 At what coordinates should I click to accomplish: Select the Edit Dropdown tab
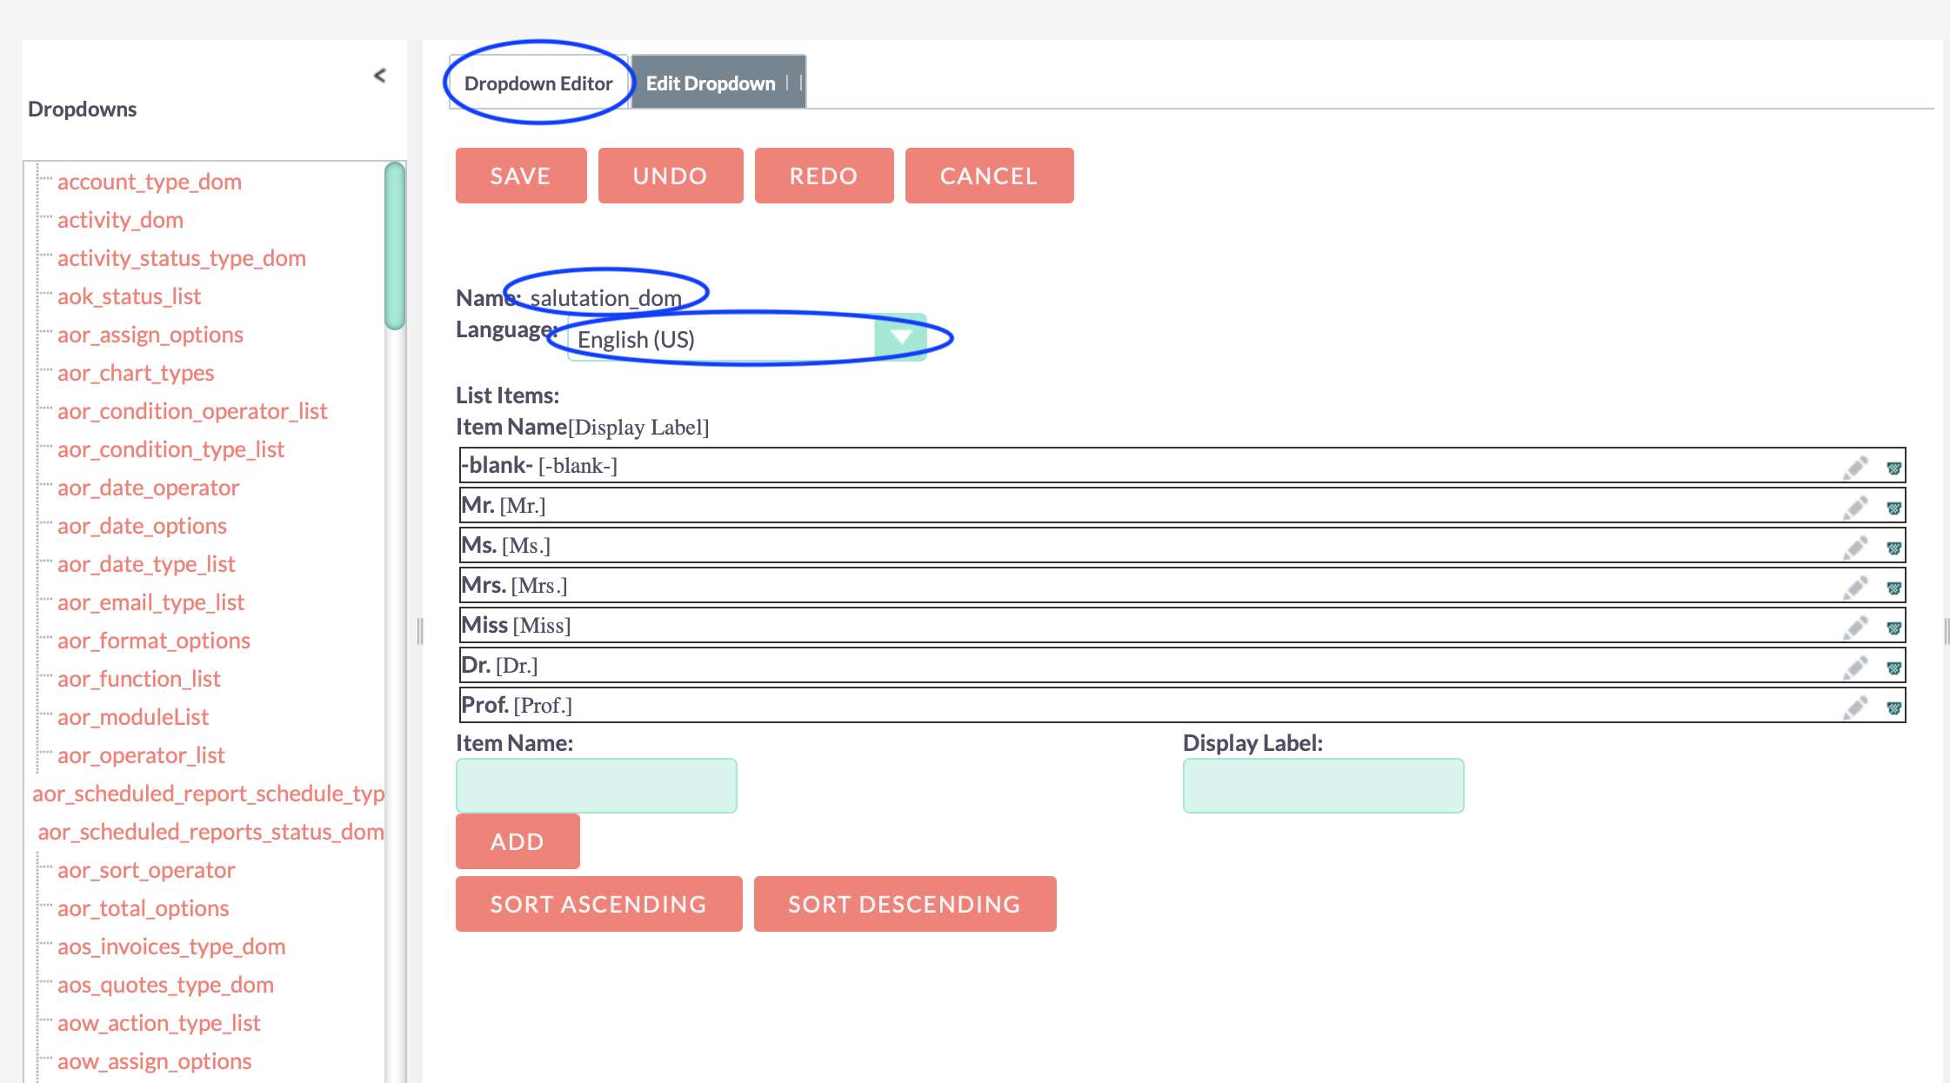[x=718, y=83]
